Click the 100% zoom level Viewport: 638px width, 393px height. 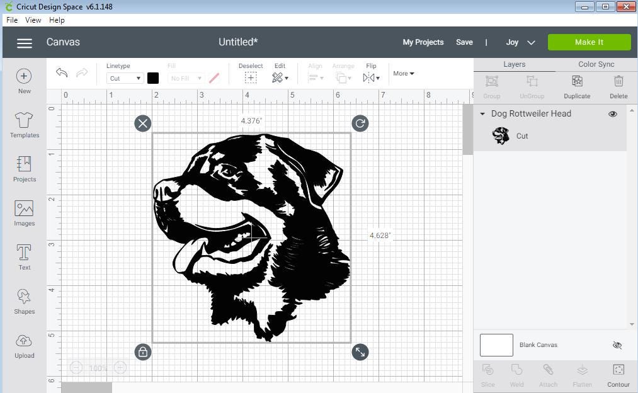click(x=98, y=368)
